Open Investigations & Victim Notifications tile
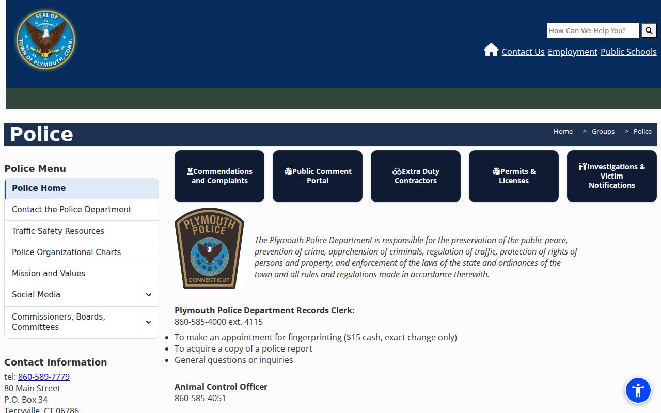The width and height of the screenshot is (661, 413). [612, 176]
